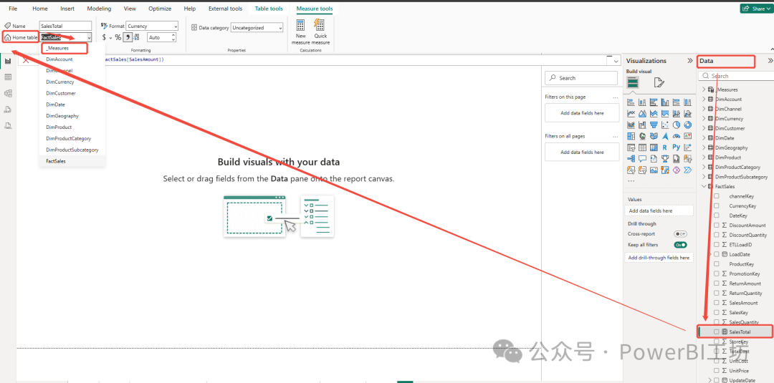Select the Python visual icon
Viewport: 774px width, 383px height.
point(677,147)
